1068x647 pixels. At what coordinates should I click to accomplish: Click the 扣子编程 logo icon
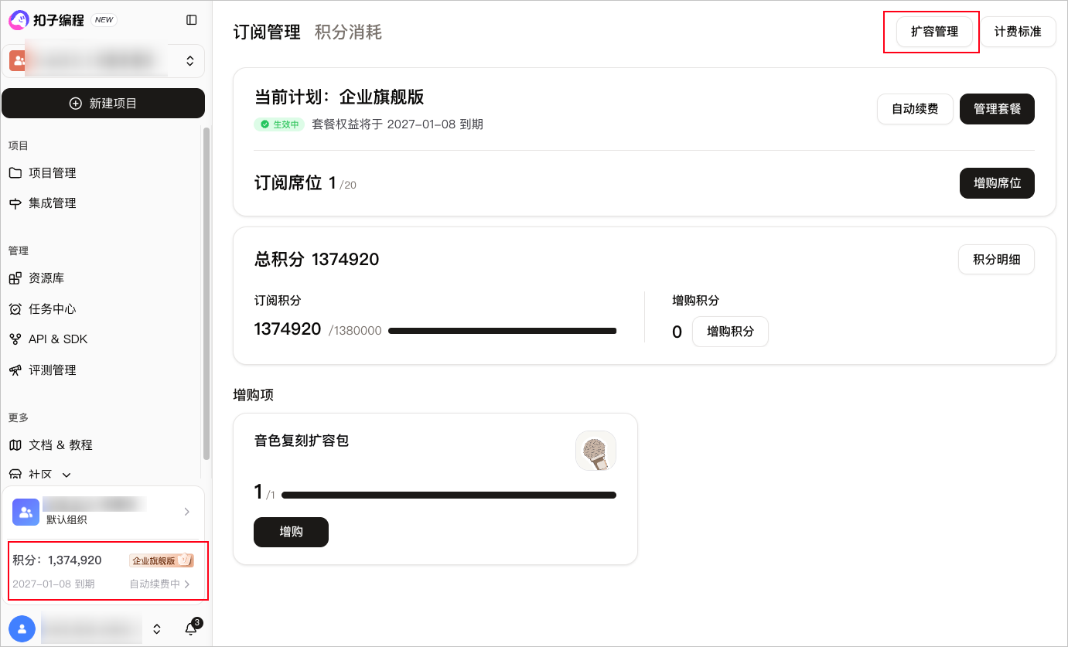point(18,20)
